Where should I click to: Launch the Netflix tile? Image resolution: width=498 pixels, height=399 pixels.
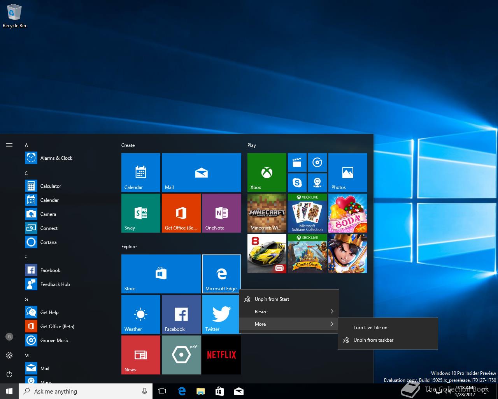coord(221,355)
